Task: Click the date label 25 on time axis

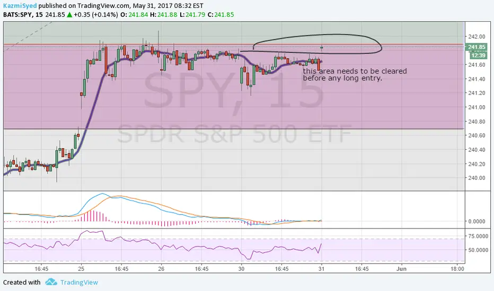Action: (x=81, y=269)
